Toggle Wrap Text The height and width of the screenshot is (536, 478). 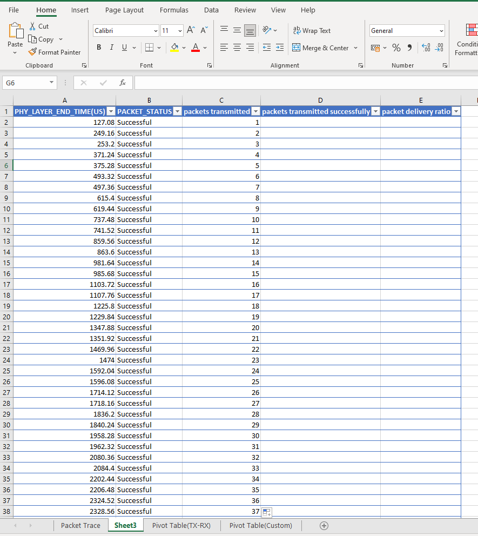click(312, 30)
